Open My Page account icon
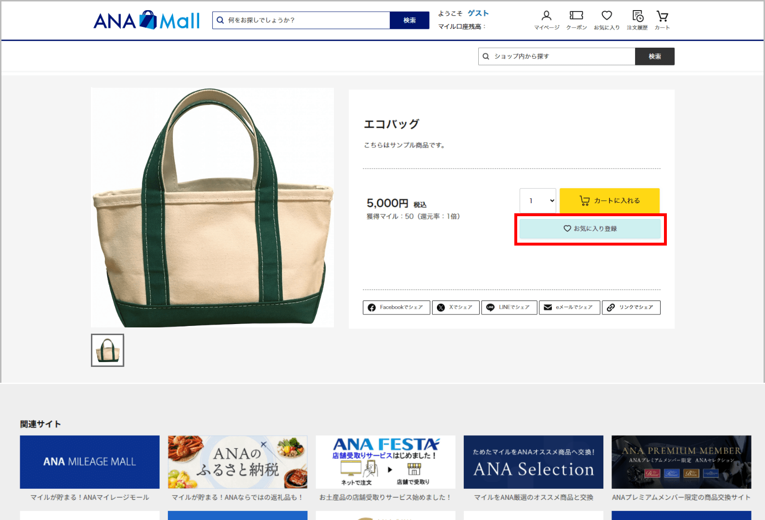 [x=546, y=20]
